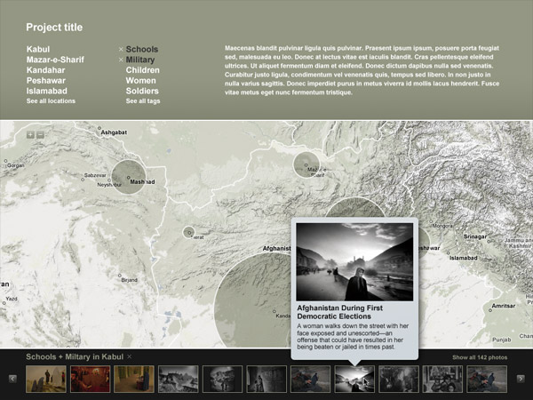Image resolution: width=533 pixels, height=400 pixels.
Task: Open the popup's large black-and-white photo
Action: [x=354, y=261]
